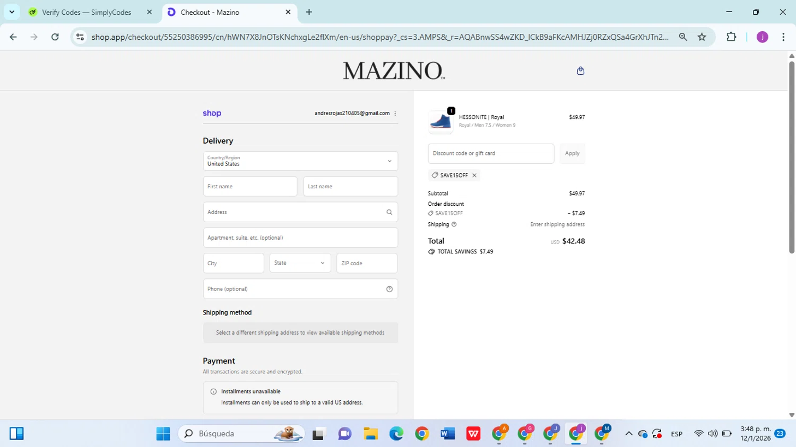Open the Chrome three-dot menu
The height and width of the screenshot is (447, 796).
783,37
